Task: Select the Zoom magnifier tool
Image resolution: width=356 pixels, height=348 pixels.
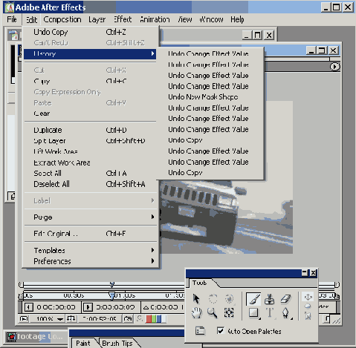Action: [213, 313]
